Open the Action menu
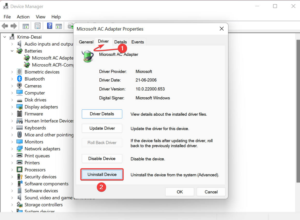The width and height of the screenshot is (300, 220). pos(23,17)
